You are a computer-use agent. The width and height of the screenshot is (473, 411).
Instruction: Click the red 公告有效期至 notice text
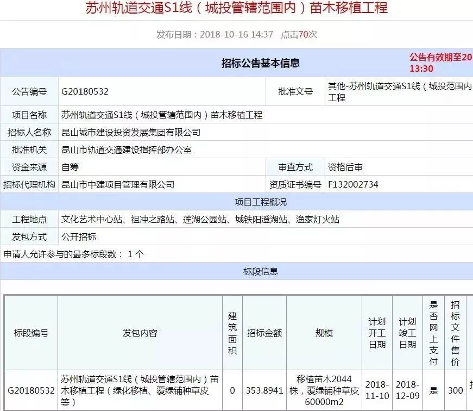(440, 63)
